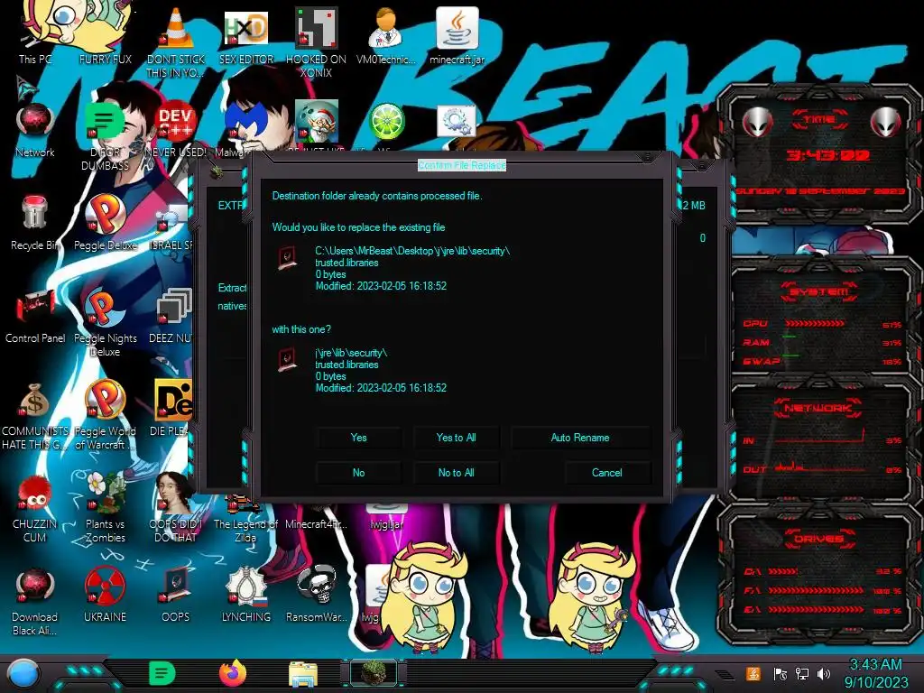This screenshot has height=693, width=924.
Task: Launch Firefox from the taskbar
Action: click(x=233, y=673)
